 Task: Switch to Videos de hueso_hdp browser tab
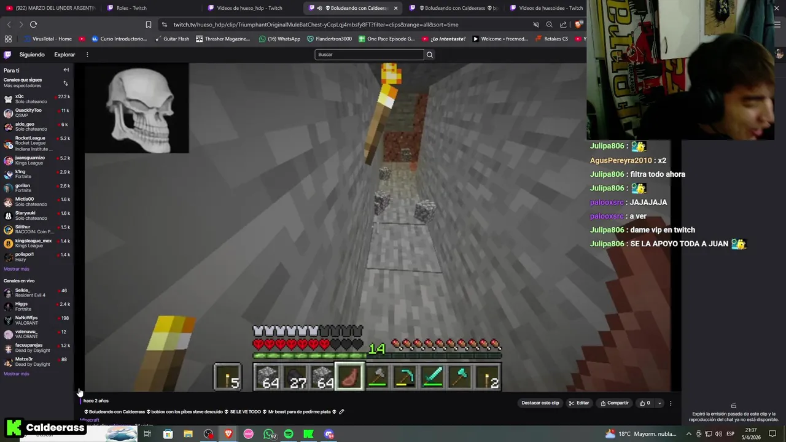[249, 8]
